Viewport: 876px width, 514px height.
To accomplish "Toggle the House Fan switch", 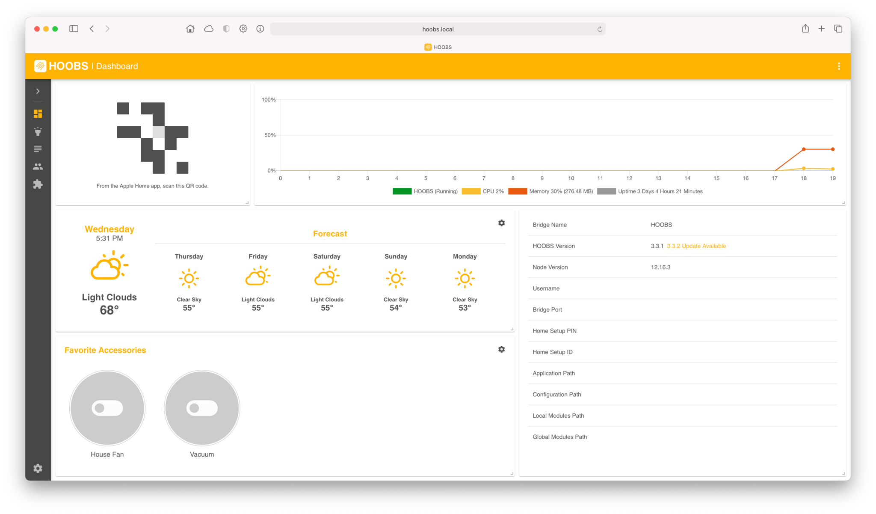I will click(107, 408).
